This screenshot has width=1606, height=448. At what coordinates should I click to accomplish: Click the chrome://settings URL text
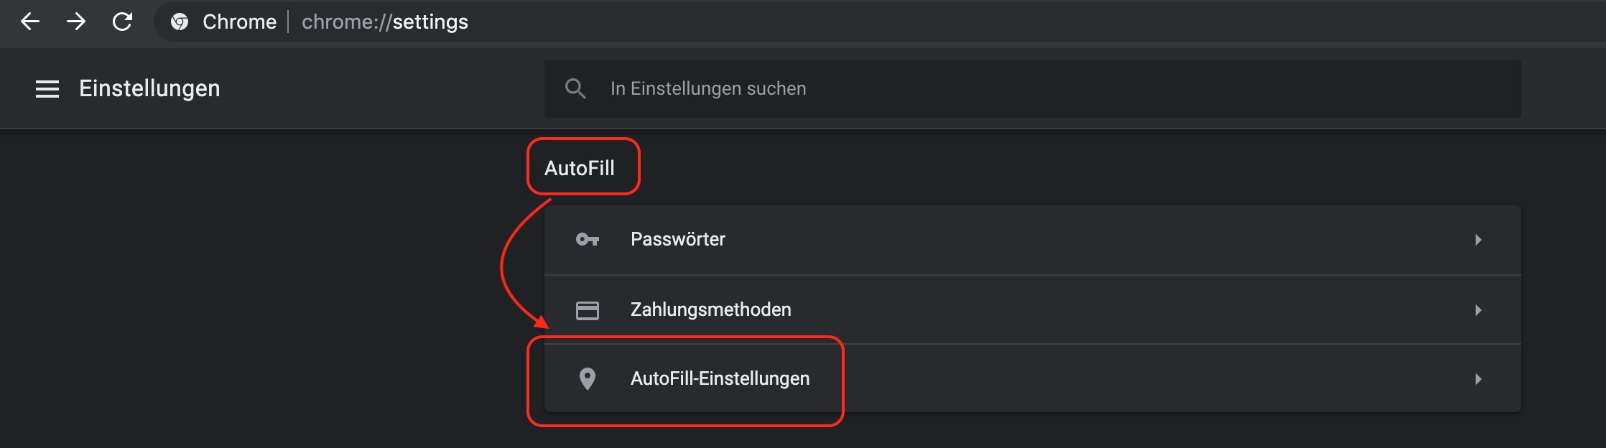pyautogui.click(x=385, y=22)
